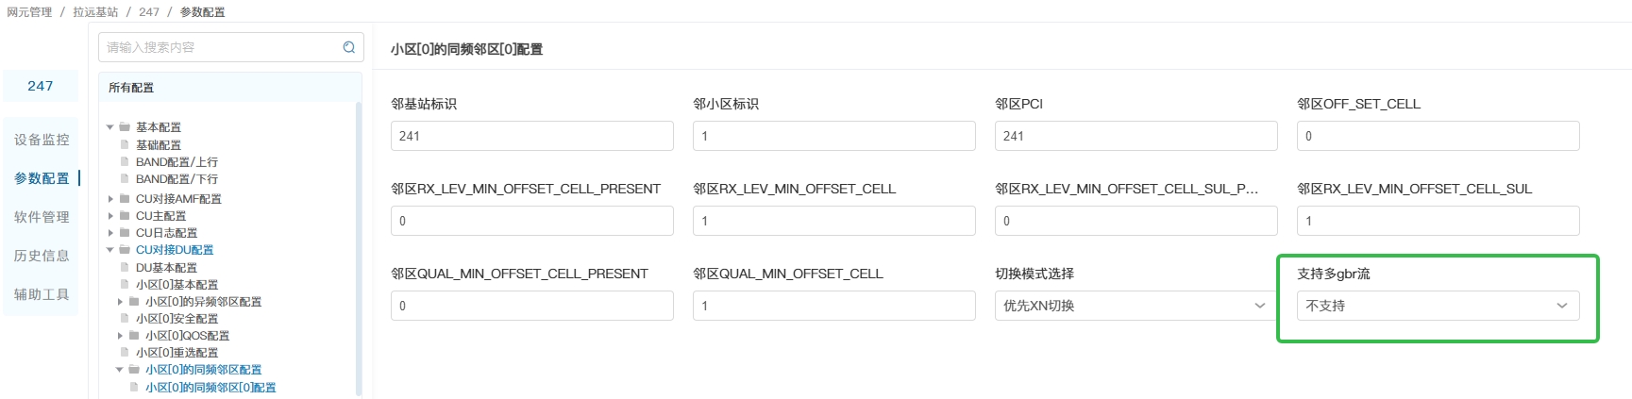1632x399 pixels.
Task: Click the folder icon beside CU日志配置
Action: pyautogui.click(x=125, y=233)
